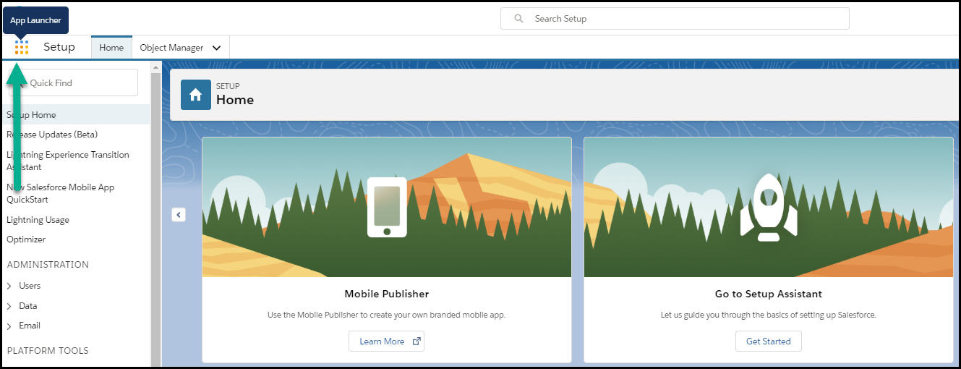Open Optimizer in the sidebar

click(x=26, y=239)
